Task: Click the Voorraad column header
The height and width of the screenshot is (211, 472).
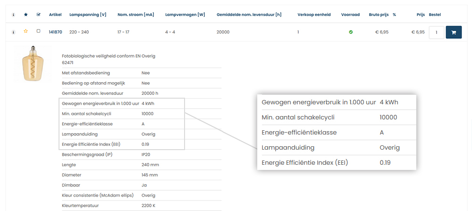Action: pyautogui.click(x=350, y=15)
